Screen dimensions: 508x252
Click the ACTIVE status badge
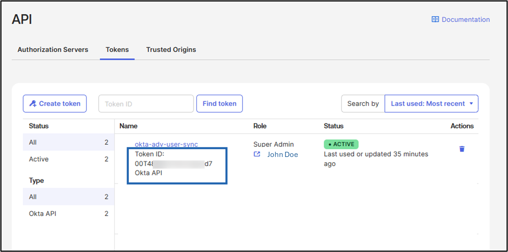click(x=341, y=144)
